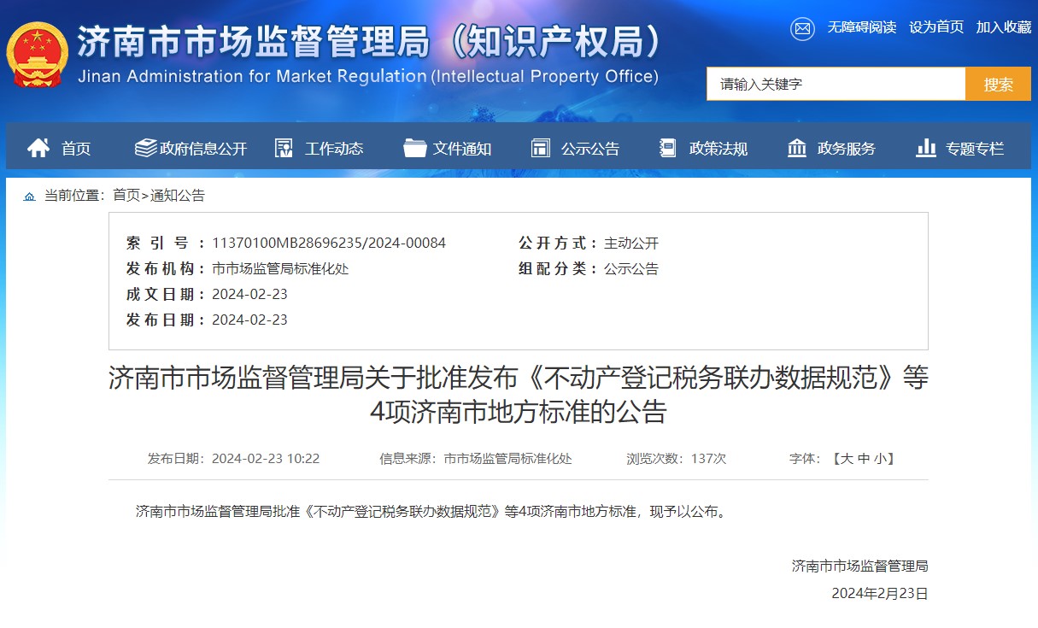The image size is (1038, 628).
Task: Set font size to 大
Action: pos(847,459)
